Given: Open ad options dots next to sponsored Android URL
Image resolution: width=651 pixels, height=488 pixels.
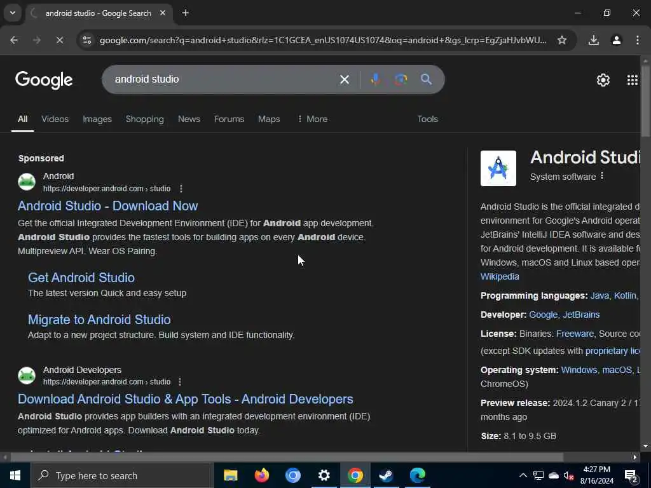Looking at the screenshot, I should 181,189.
